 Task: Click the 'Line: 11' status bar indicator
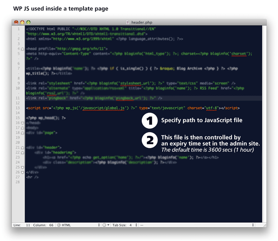pos(22,225)
